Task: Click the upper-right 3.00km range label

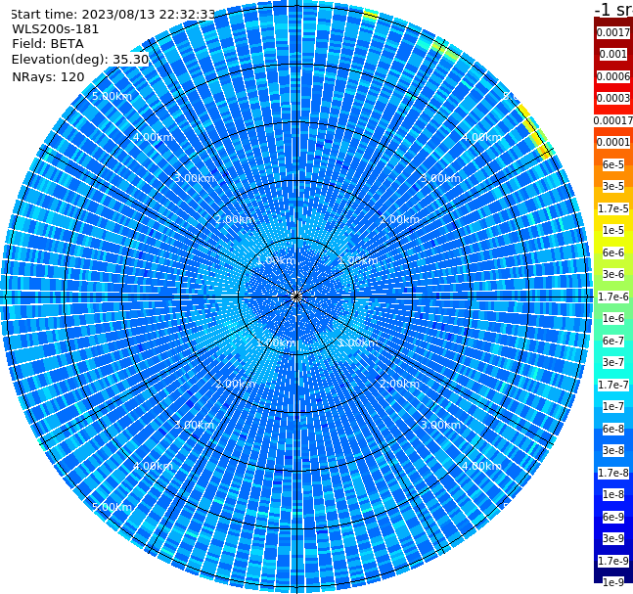Action: coord(440,178)
